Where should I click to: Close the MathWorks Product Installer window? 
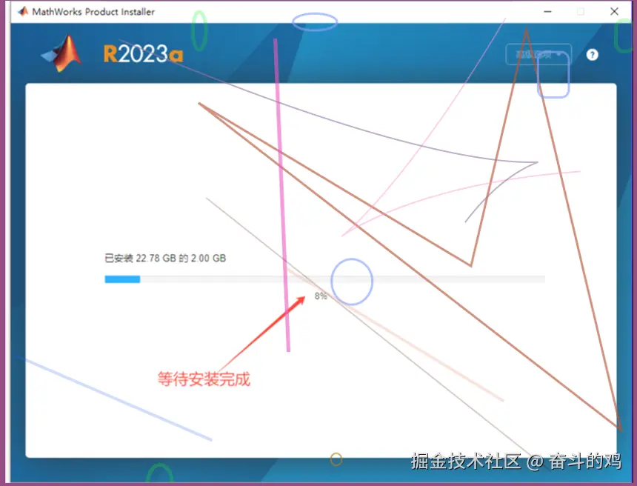pyautogui.click(x=614, y=11)
